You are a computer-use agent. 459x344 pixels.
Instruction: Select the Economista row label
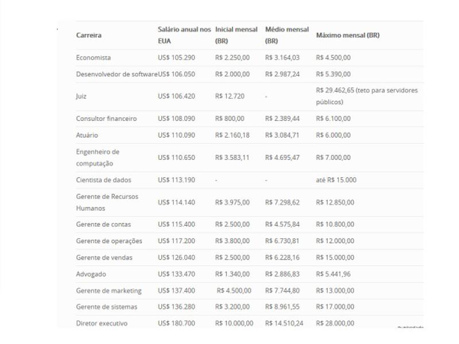(94, 58)
